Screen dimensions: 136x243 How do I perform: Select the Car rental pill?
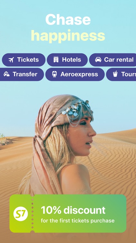pos(112,60)
